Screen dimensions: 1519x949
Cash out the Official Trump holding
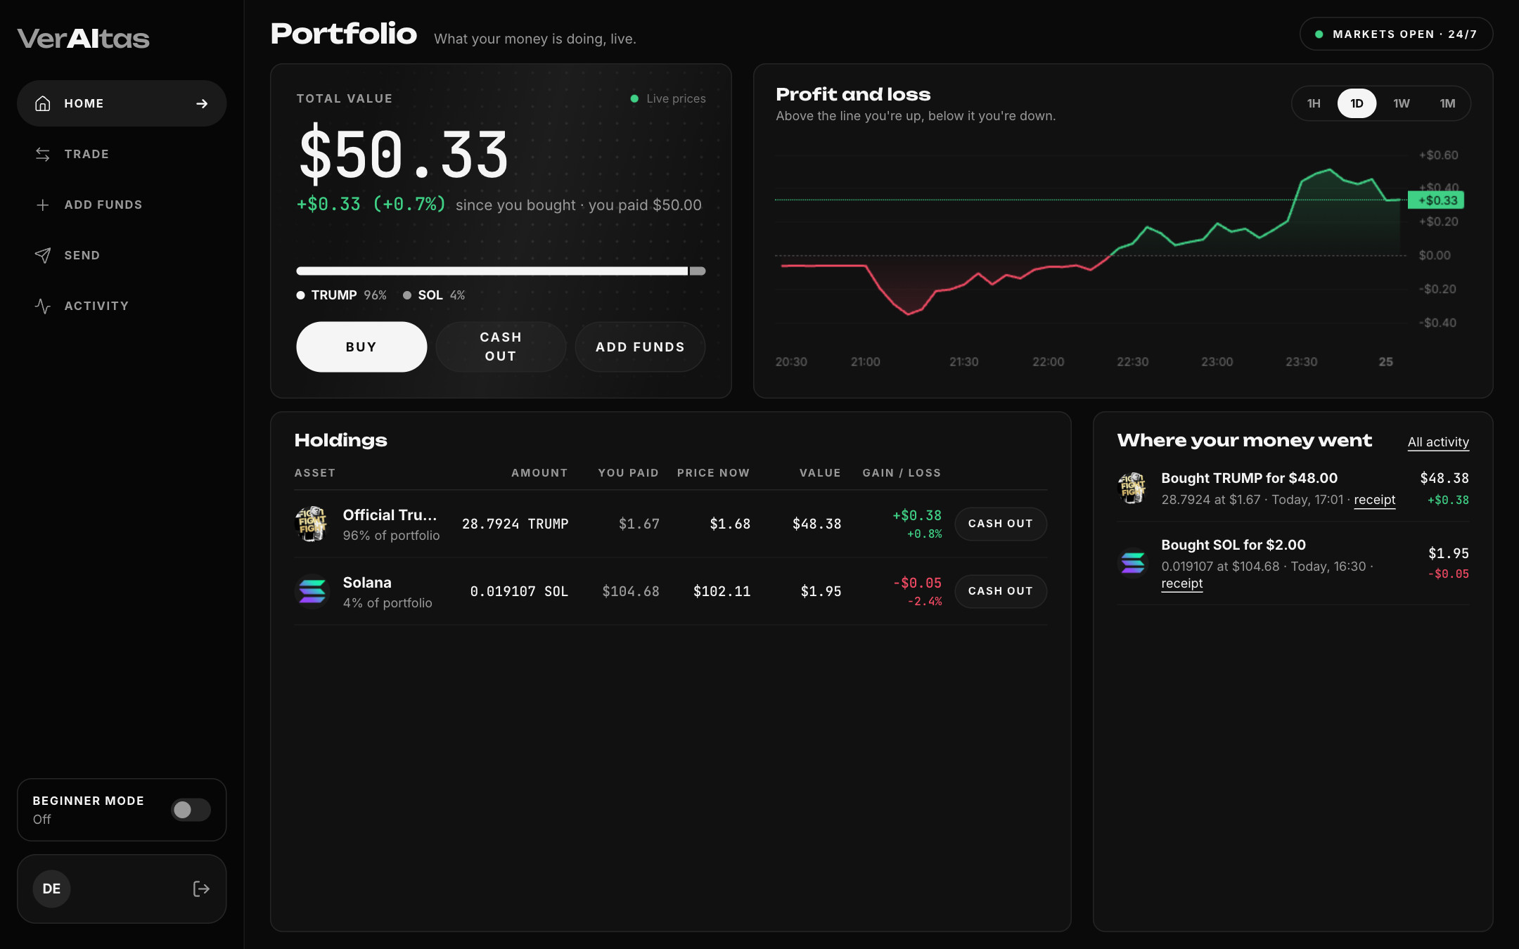[x=1001, y=524]
